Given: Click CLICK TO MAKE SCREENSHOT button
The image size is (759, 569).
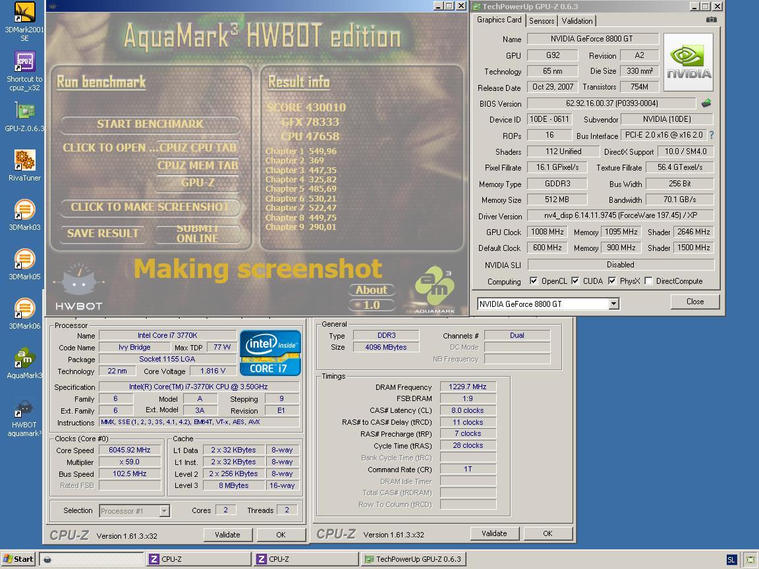Looking at the screenshot, I should 150,207.
